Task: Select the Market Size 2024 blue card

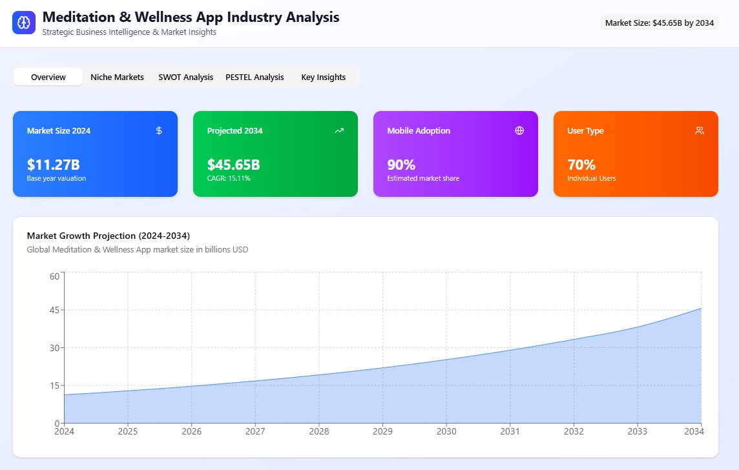Action: (95, 155)
